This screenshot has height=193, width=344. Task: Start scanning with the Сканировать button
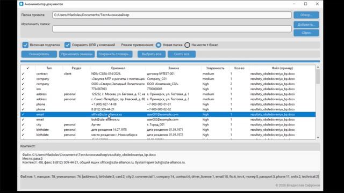point(39,54)
